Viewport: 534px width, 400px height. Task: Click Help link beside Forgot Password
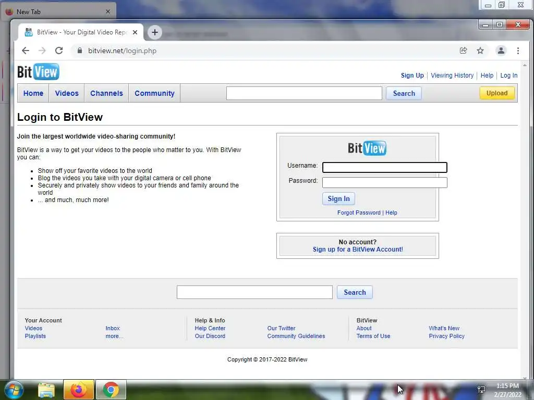pyautogui.click(x=391, y=213)
